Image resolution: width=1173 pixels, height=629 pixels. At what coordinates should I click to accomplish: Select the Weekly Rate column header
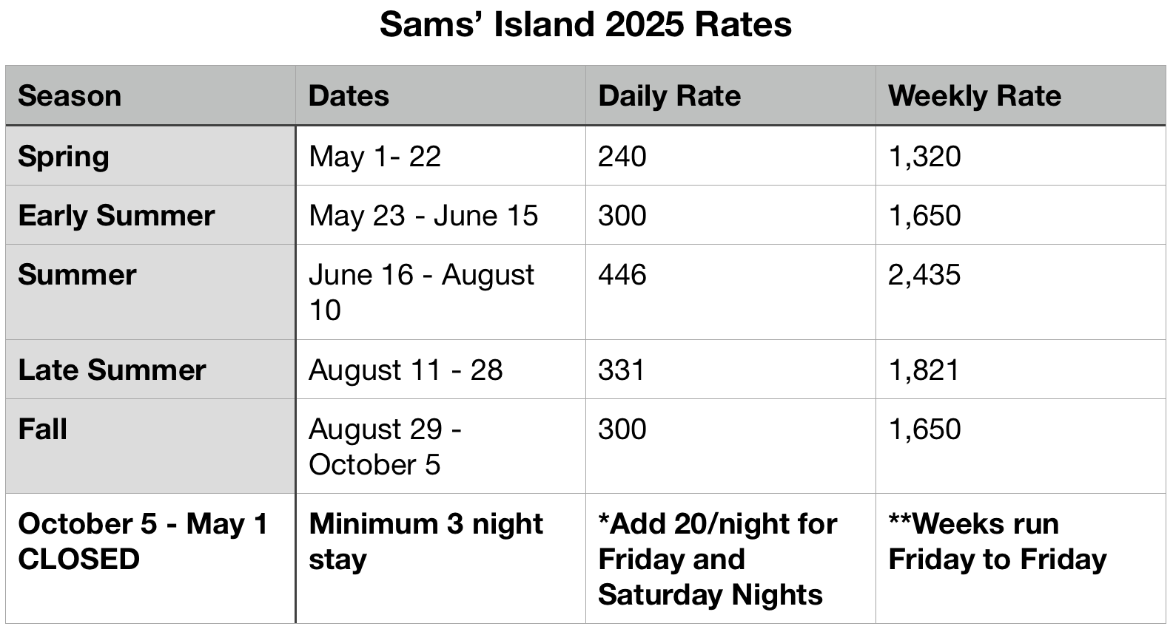click(x=1021, y=95)
